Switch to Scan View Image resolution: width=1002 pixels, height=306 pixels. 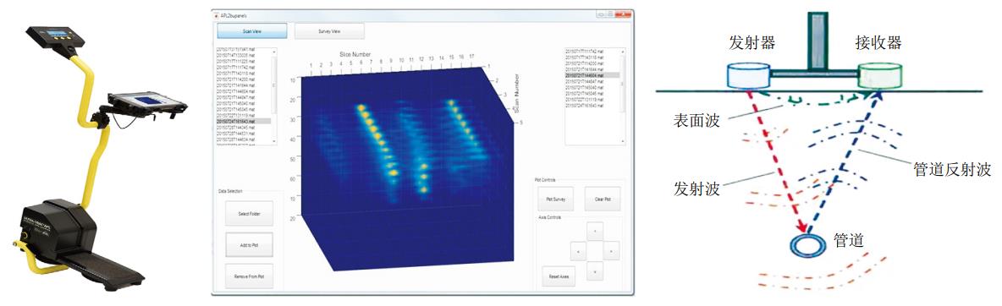[x=252, y=31]
